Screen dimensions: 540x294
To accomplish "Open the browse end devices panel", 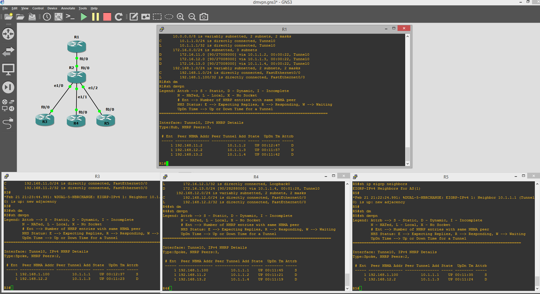I will (x=8, y=69).
